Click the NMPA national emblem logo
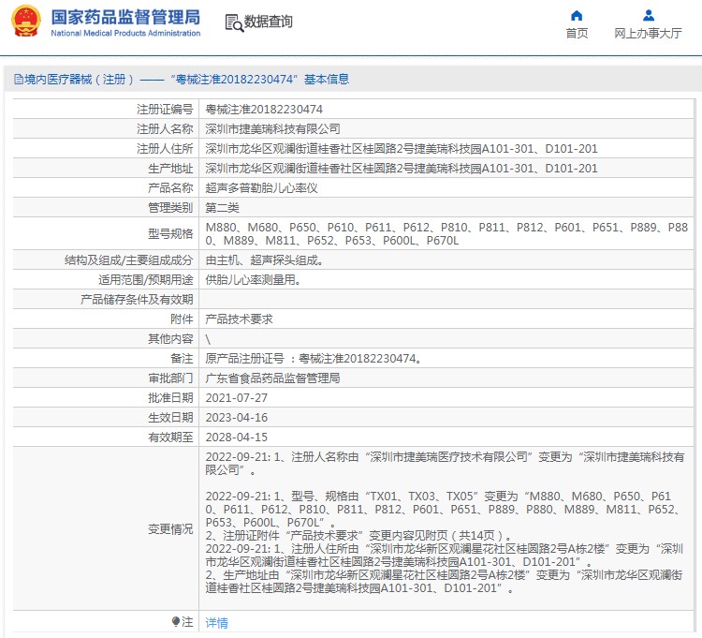This screenshot has height=638, width=702. pos(26,21)
